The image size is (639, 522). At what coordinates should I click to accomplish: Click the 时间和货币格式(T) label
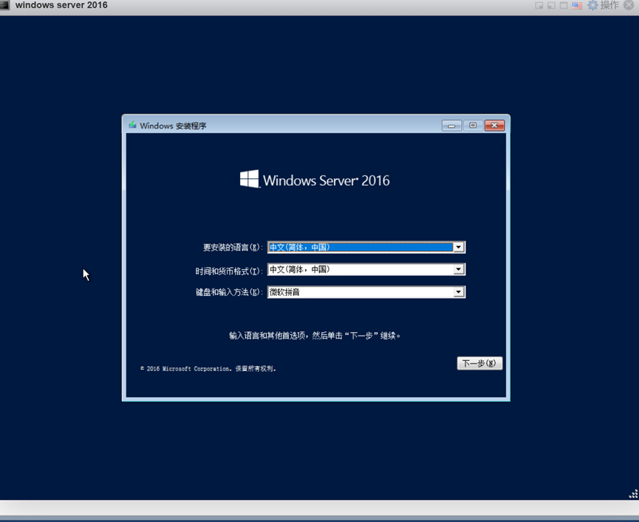point(228,271)
